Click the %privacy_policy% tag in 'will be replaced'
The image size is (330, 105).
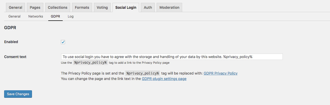(143, 73)
